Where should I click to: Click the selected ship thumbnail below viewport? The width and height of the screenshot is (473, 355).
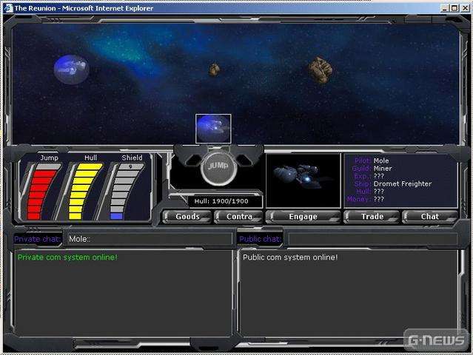coord(213,128)
